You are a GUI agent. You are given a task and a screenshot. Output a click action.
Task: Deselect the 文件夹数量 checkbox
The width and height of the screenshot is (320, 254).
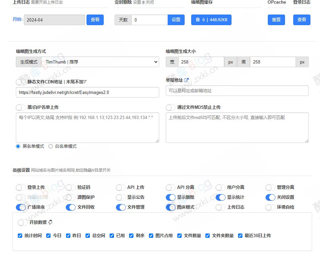[207, 235]
